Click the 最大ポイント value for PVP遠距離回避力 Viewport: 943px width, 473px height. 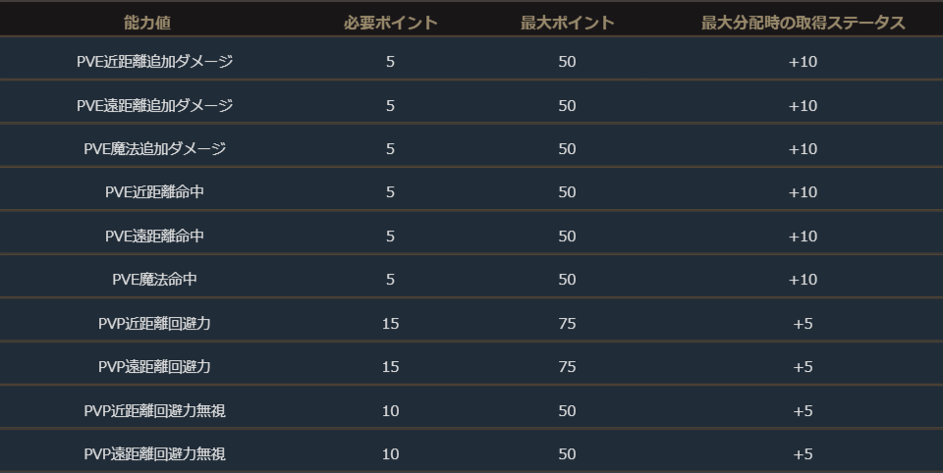567,367
